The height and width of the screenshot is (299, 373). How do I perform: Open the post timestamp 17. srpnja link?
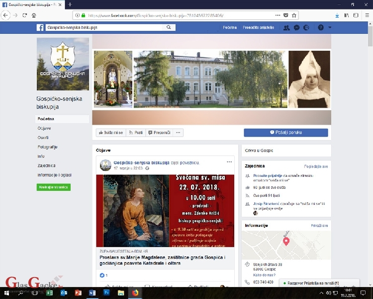[128, 168]
